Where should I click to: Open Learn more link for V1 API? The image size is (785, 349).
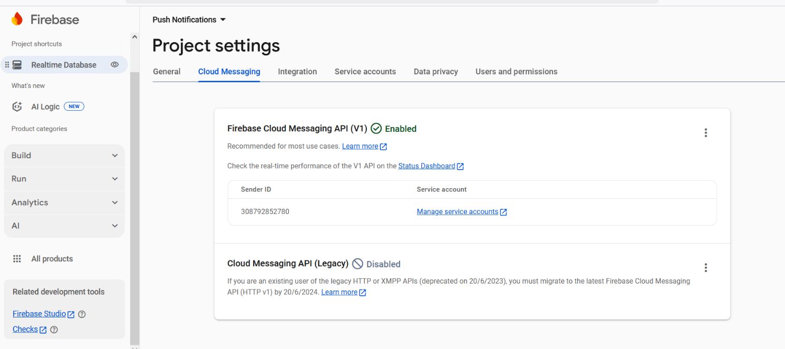[360, 146]
